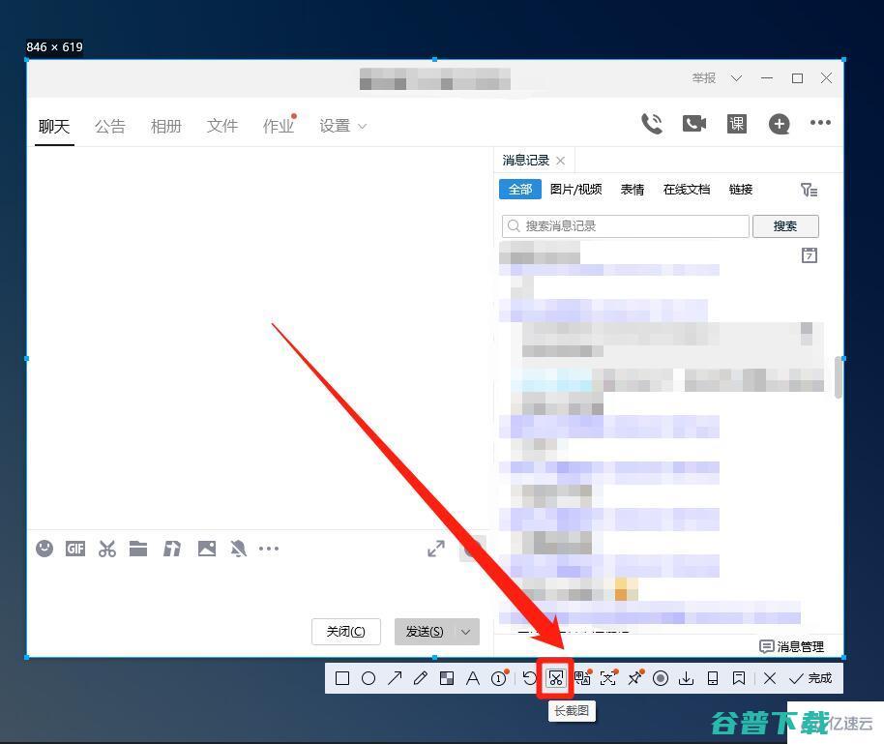Screen dimensions: 884x744
Task: Open the 课 class icon
Action: (737, 124)
